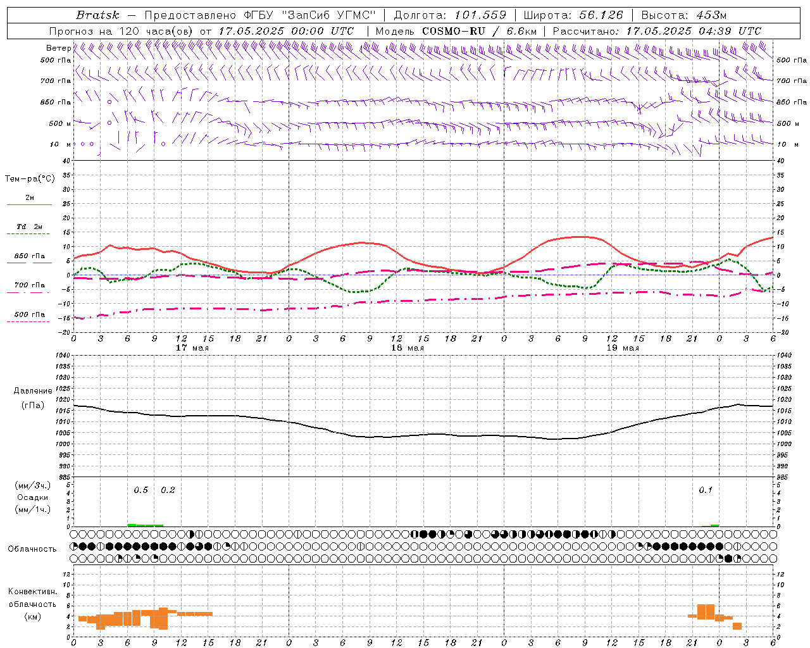This screenshot has height=648, width=810.
Task: Click the Тем-ра(°C) axis label
Action: pyautogui.click(x=30, y=179)
